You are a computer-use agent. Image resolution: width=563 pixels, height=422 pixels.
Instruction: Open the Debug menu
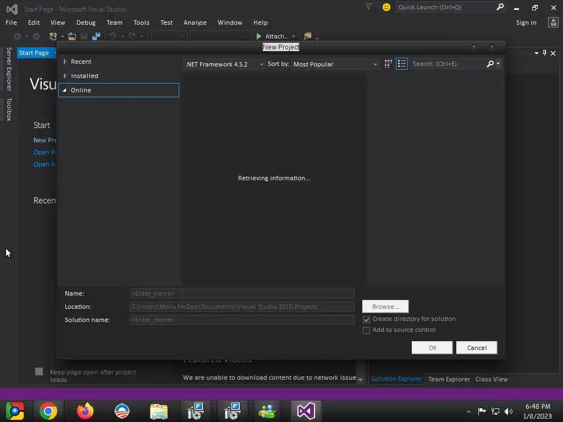86,23
